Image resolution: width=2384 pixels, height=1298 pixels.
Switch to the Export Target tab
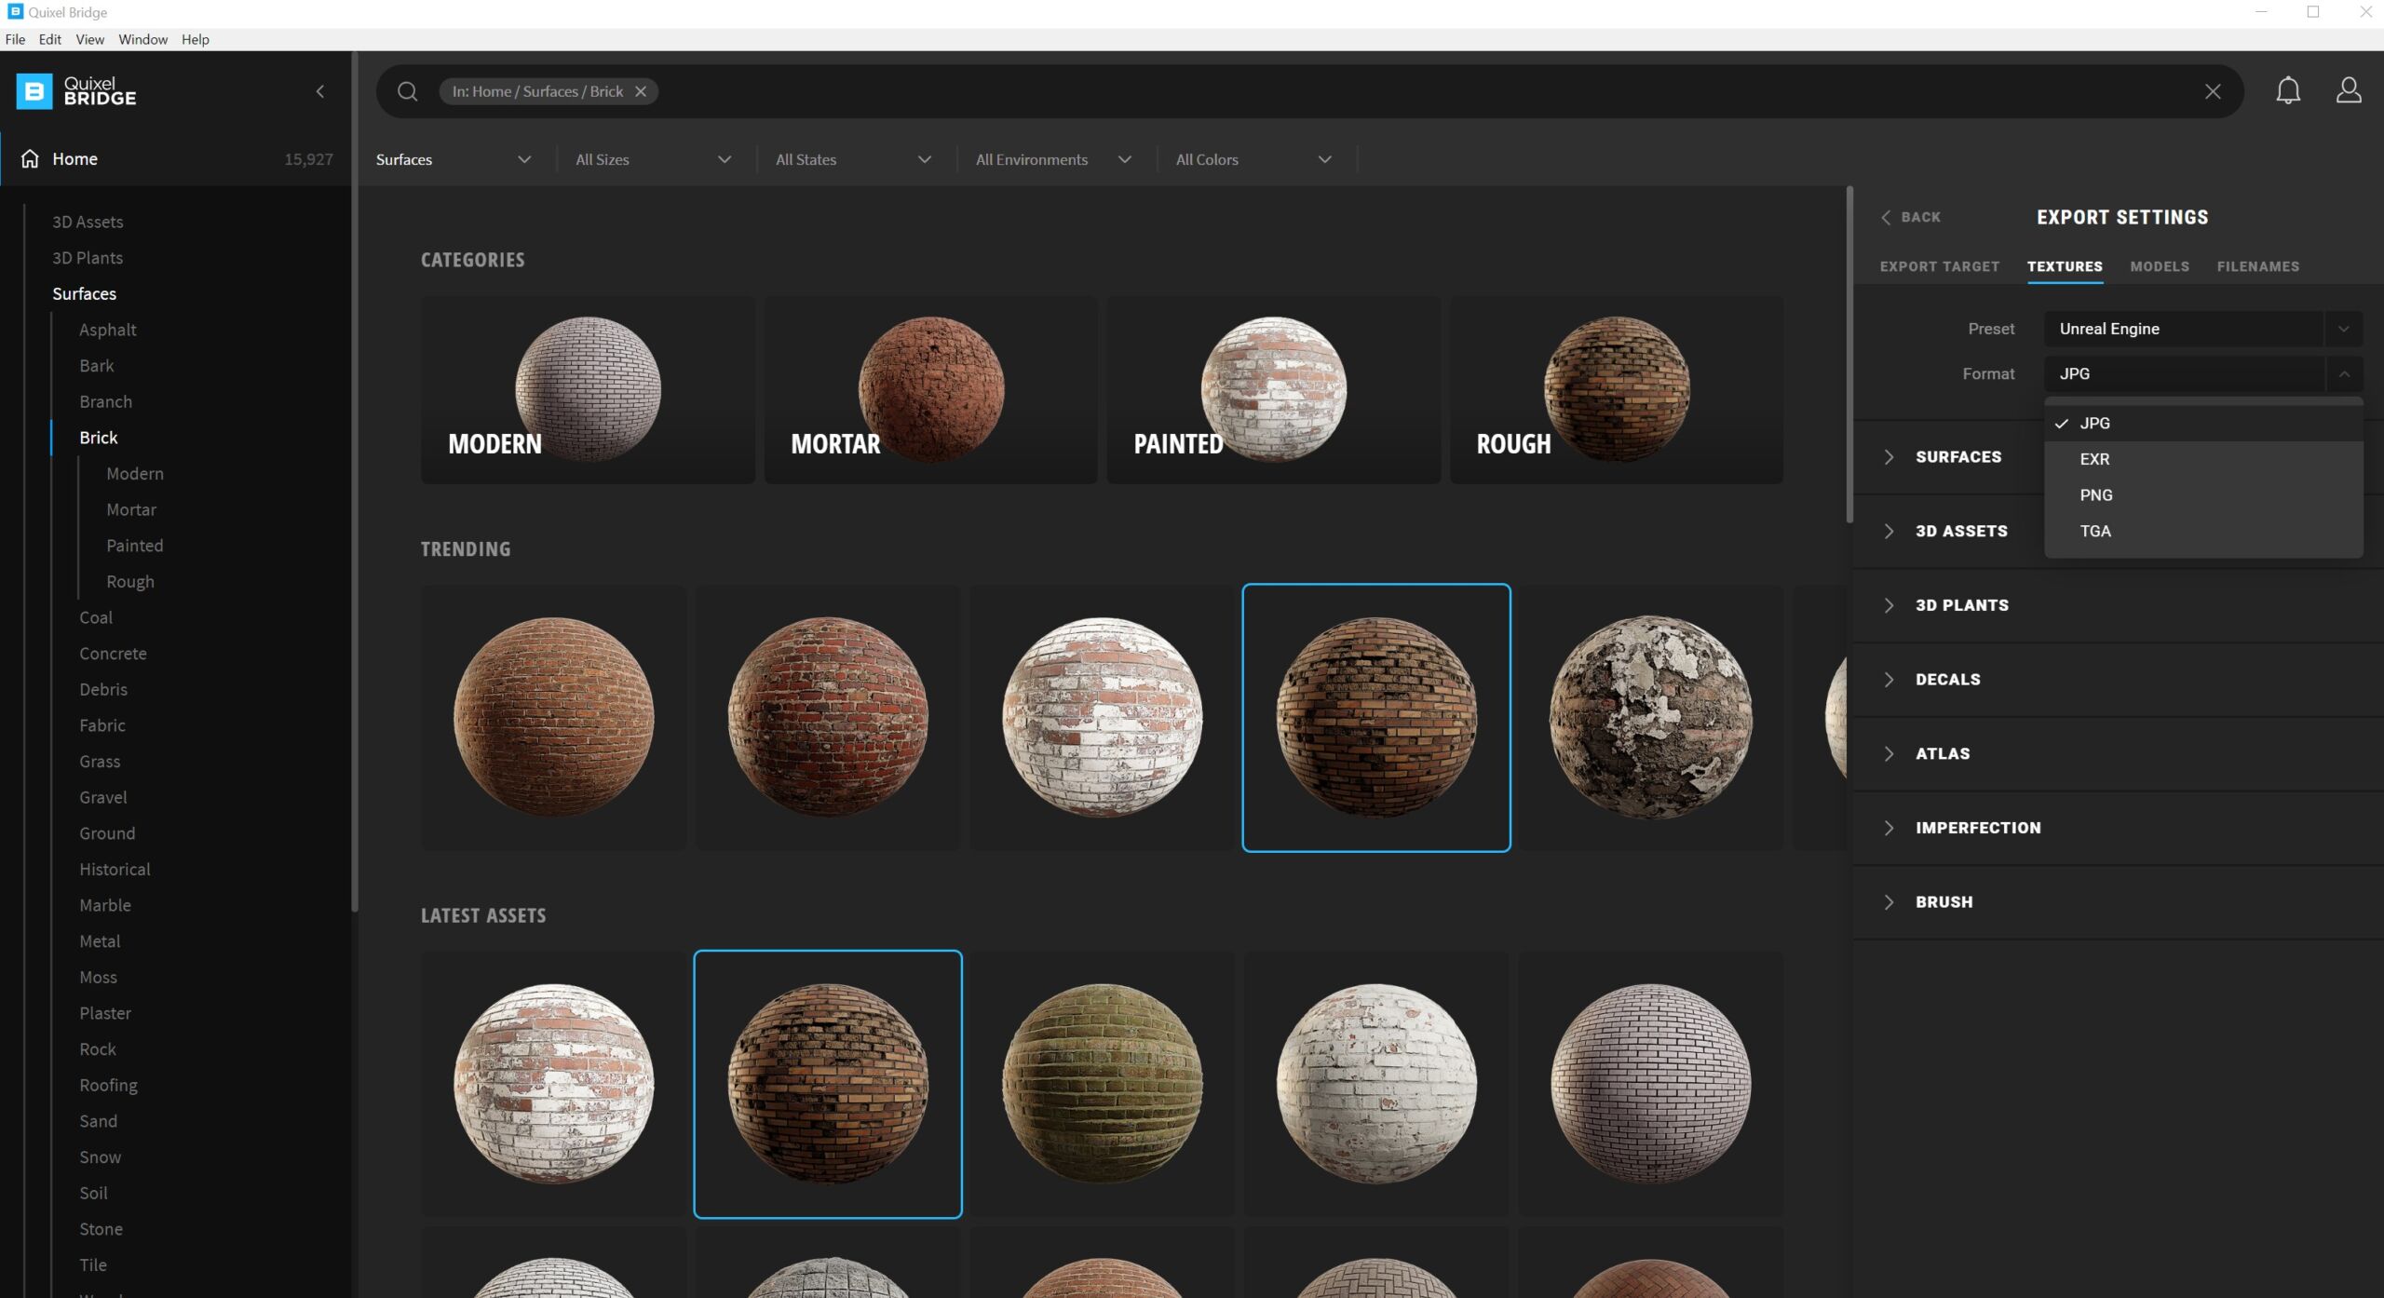coord(1939,266)
